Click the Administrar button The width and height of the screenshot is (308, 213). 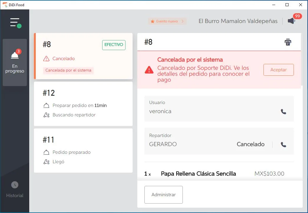coord(163,194)
